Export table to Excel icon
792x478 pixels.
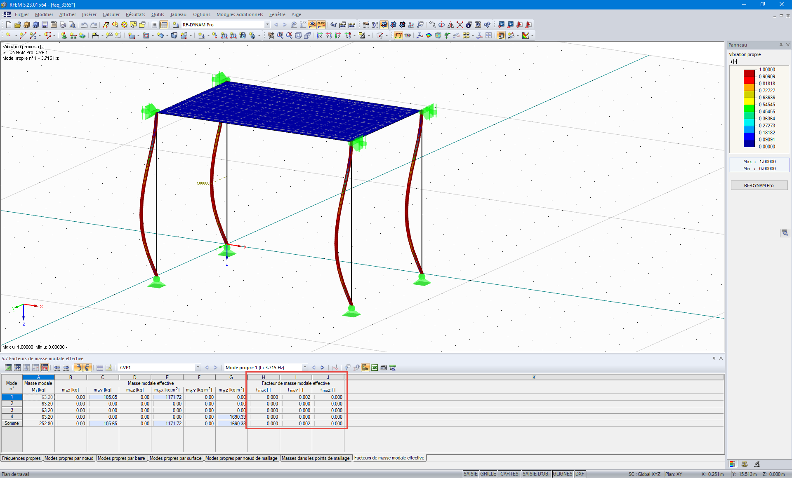tap(375, 368)
